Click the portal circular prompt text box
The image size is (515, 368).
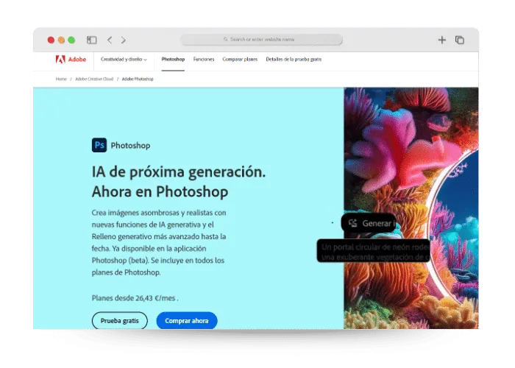(373, 251)
